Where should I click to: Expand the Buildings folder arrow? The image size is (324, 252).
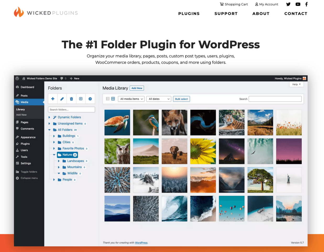(54, 136)
